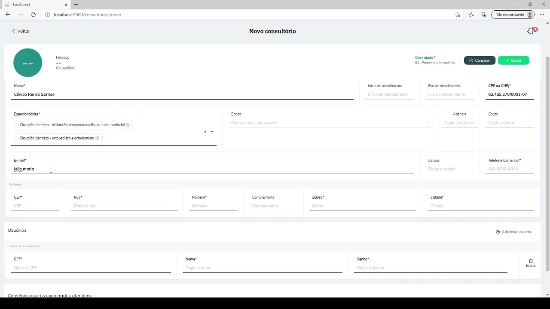Click the CPF ou CNPJ field

510,94
